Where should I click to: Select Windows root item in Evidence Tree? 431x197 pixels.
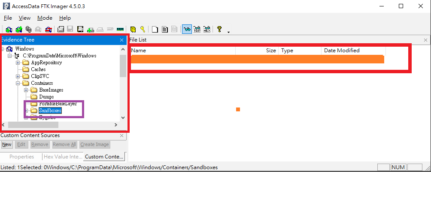point(25,49)
